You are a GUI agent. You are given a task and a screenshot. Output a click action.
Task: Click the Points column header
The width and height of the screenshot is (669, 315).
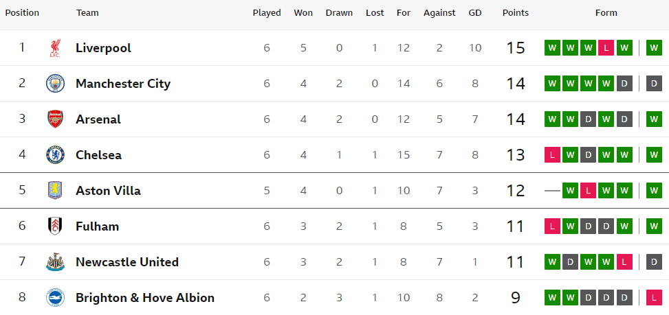pyautogui.click(x=516, y=13)
